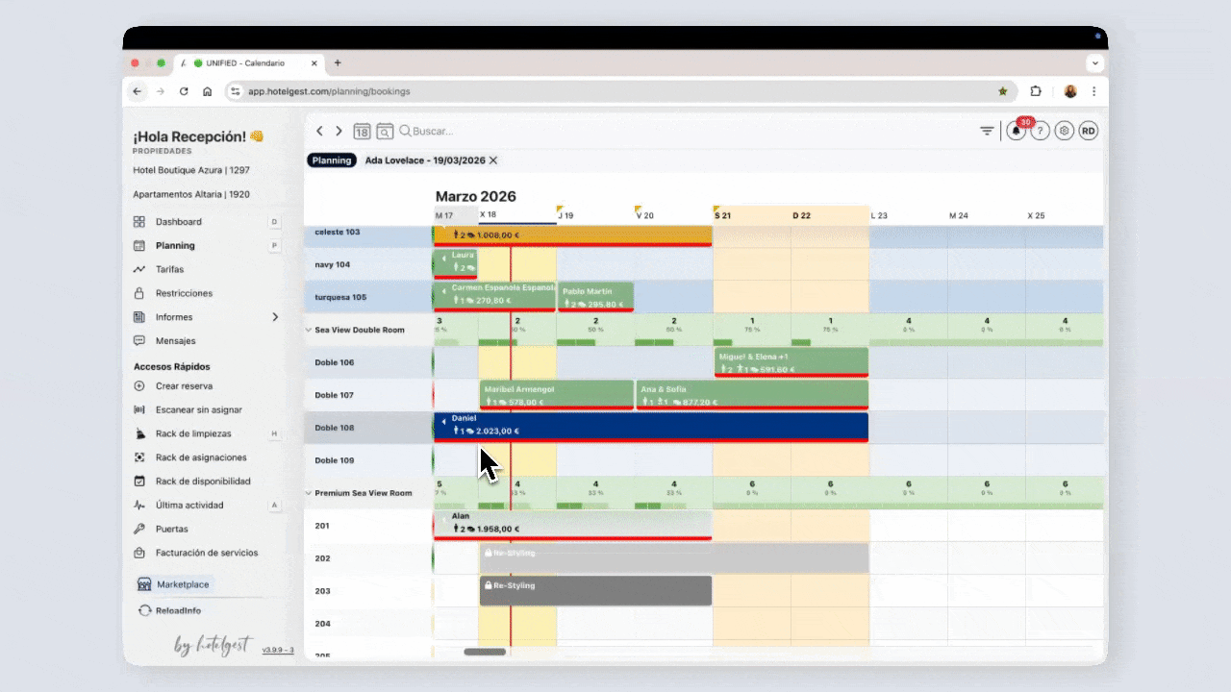Click the help question mark icon

tap(1040, 132)
